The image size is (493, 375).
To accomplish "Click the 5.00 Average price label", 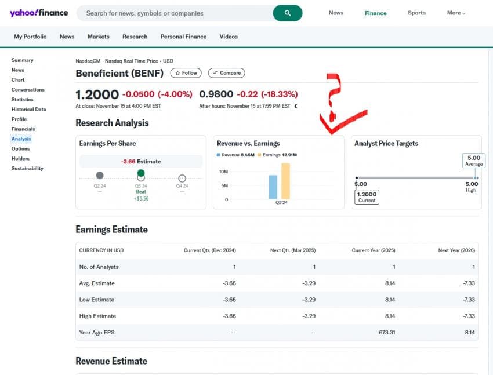I will 474,161.
